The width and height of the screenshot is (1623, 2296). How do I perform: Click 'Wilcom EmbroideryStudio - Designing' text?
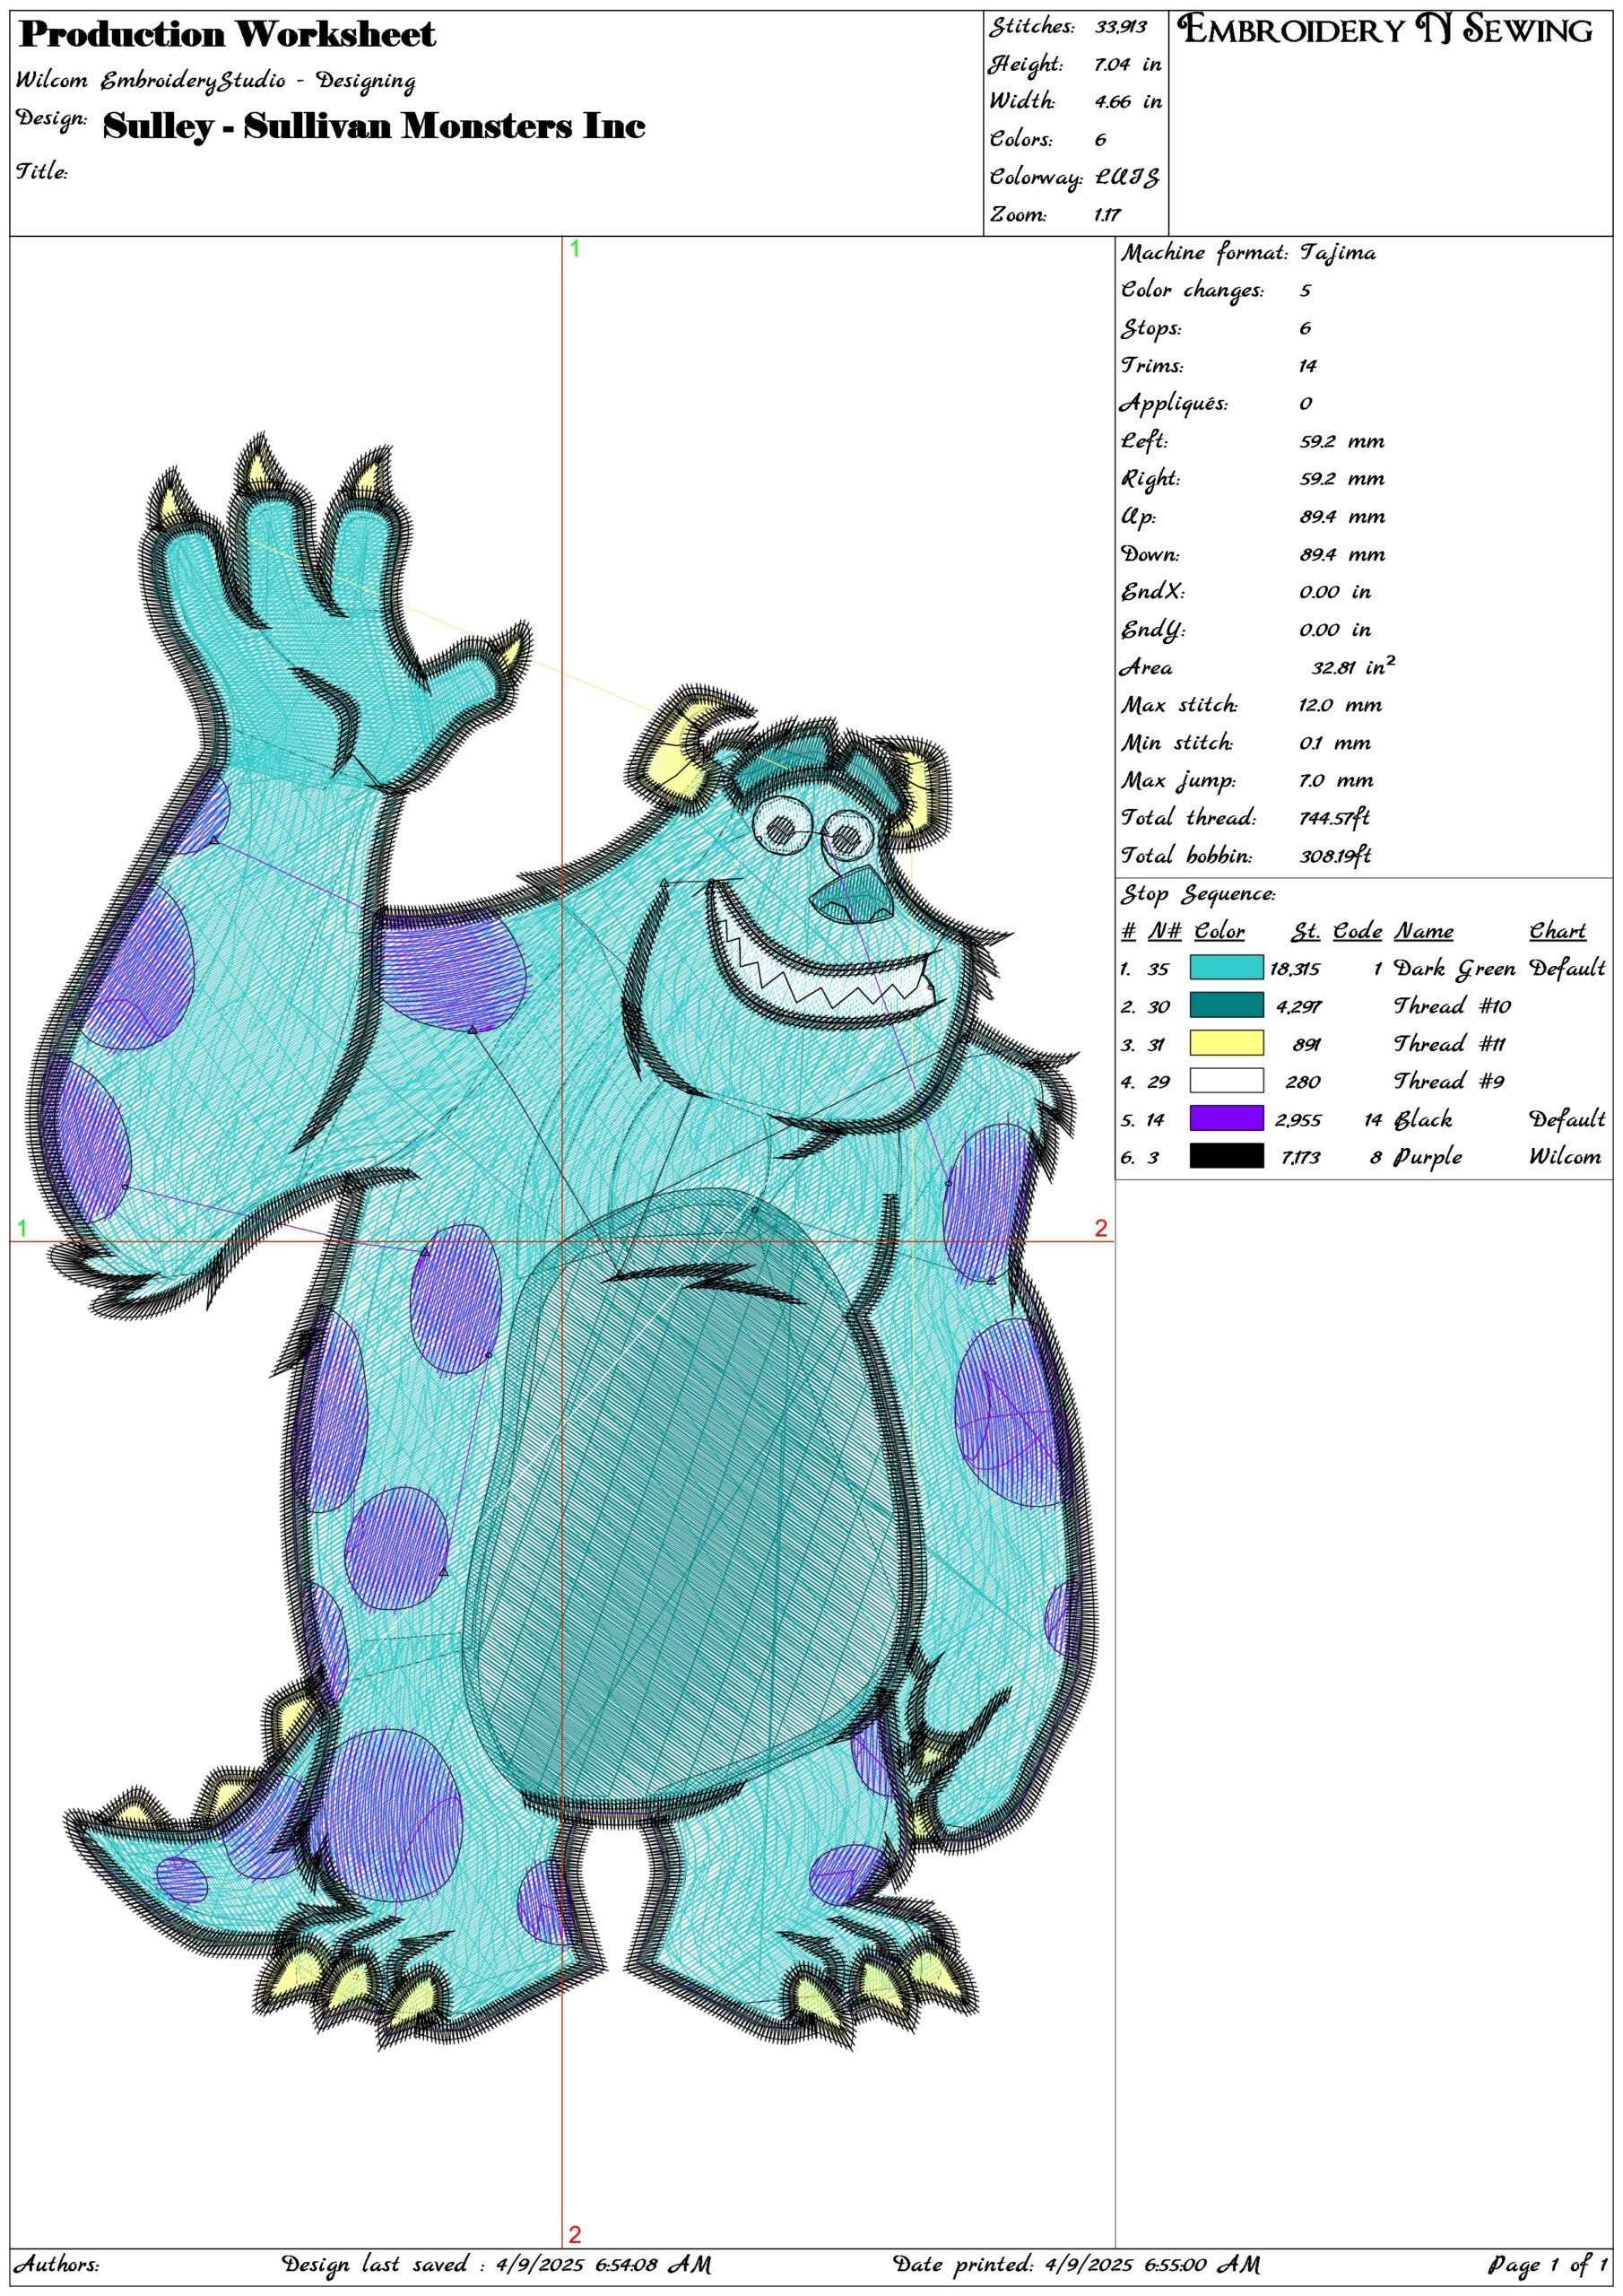pyautogui.click(x=216, y=81)
